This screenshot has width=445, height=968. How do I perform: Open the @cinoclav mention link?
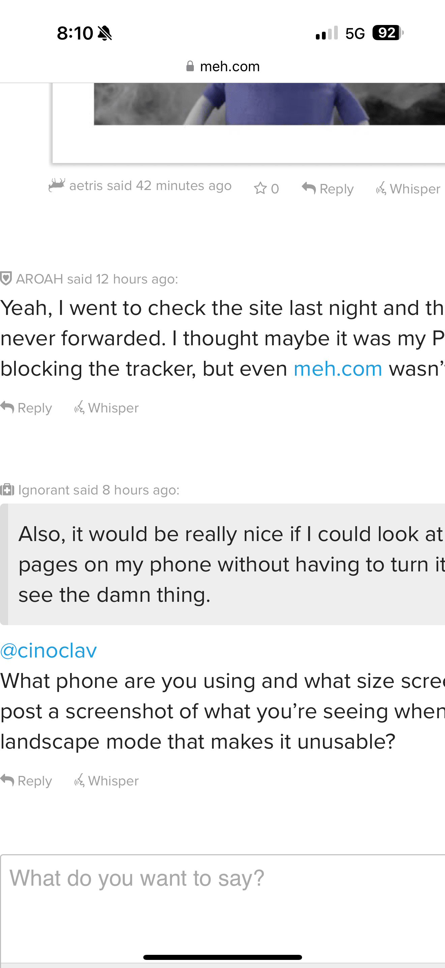[x=49, y=650]
